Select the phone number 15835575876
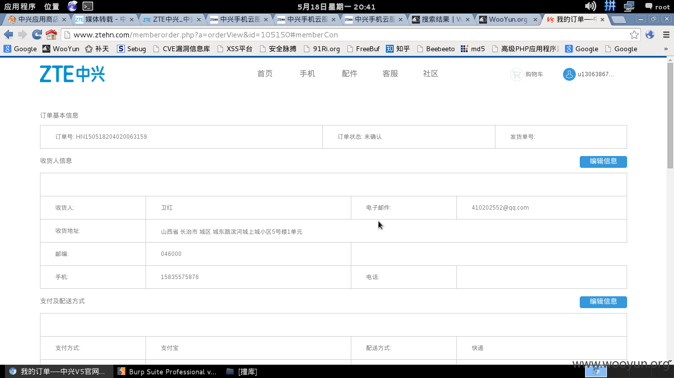 pos(180,277)
